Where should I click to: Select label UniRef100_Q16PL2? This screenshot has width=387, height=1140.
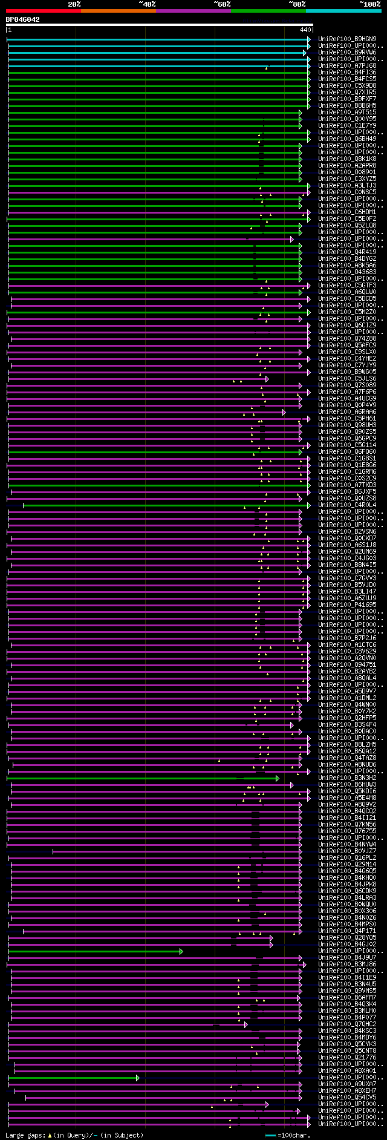(x=348, y=858)
